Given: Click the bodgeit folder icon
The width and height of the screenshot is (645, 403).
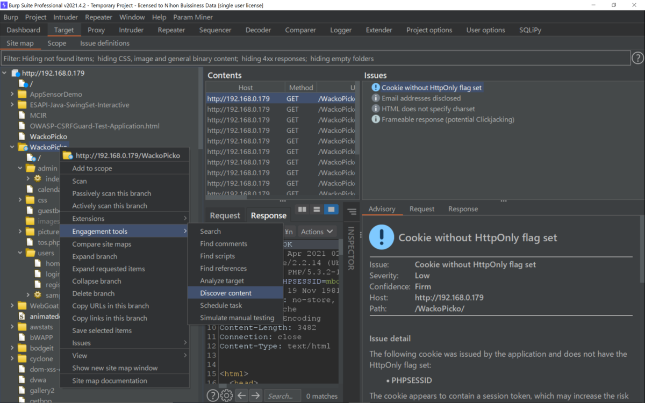Looking at the screenshot, I should pos(22,348).
